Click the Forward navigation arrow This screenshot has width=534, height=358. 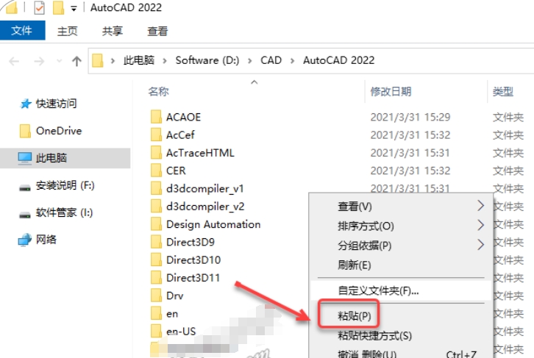(x=39, y=61)
